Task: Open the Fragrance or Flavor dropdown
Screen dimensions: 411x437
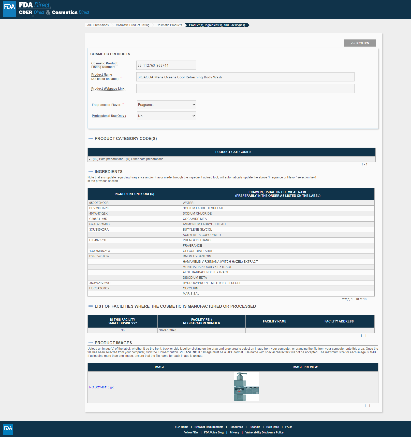Action: (166, 105)
